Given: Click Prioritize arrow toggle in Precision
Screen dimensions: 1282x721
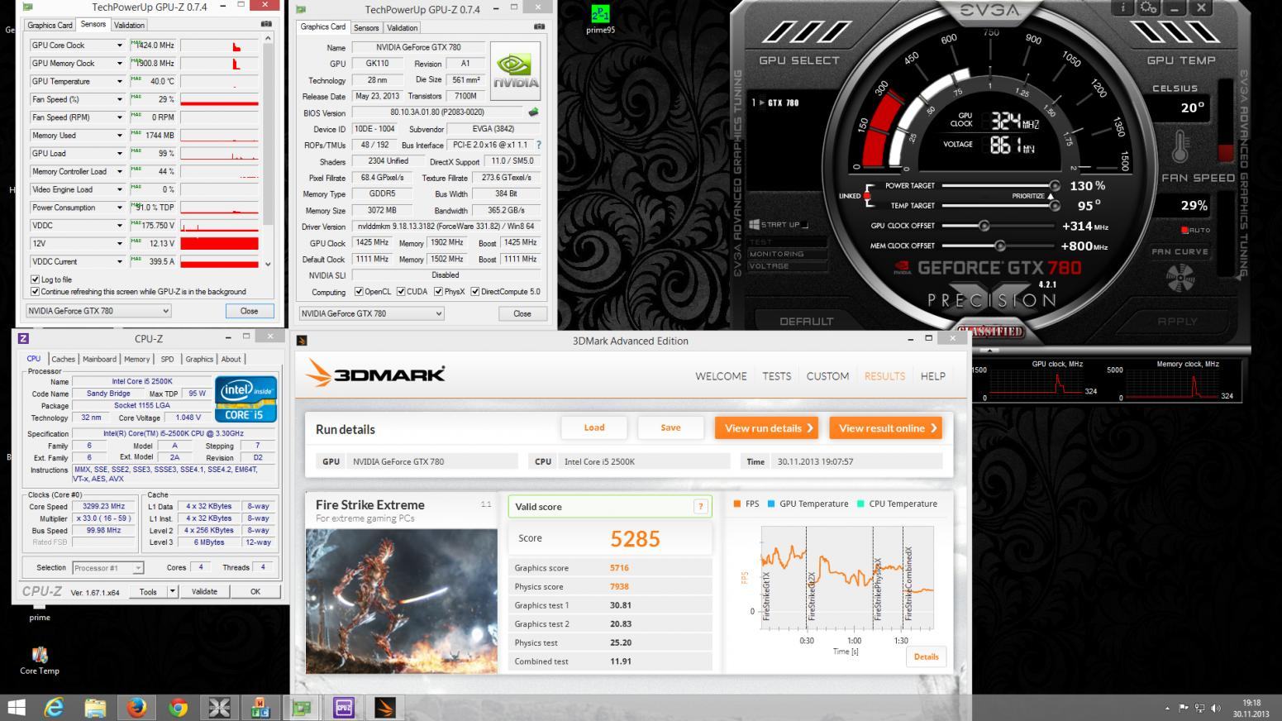Looking at the screenshot, I should (1051, 196).
